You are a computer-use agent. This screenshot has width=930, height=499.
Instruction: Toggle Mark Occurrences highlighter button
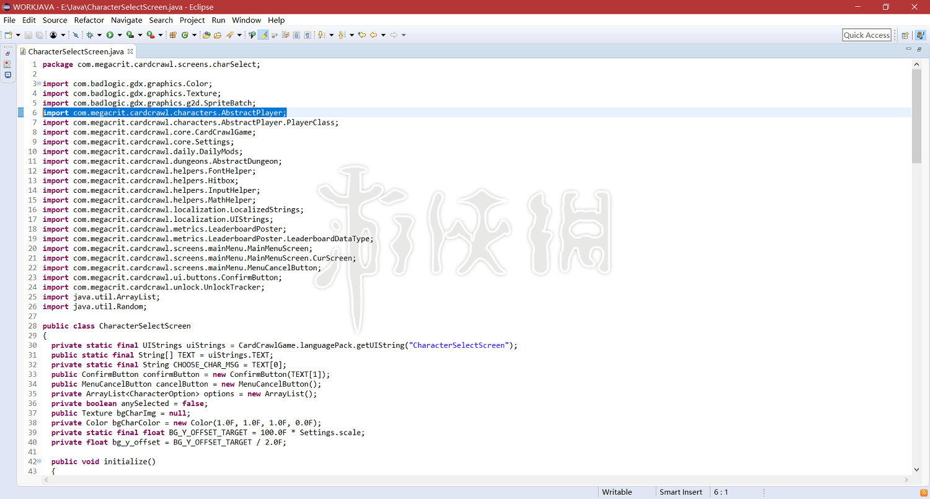263,35
